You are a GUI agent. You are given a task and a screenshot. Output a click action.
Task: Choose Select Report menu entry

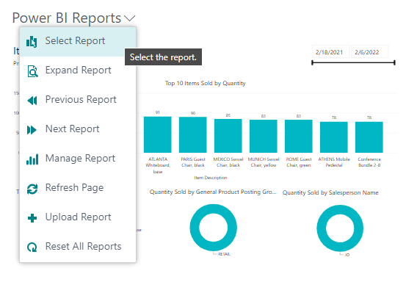(78, 42)
